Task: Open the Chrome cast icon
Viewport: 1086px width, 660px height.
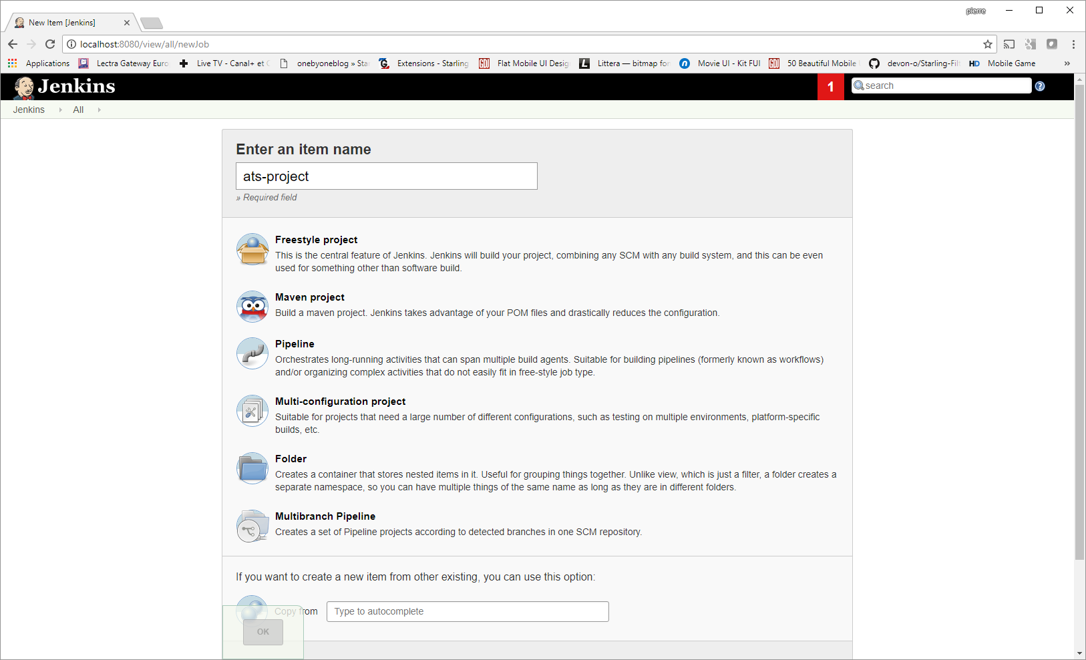Action: [x=1009, y=44]
